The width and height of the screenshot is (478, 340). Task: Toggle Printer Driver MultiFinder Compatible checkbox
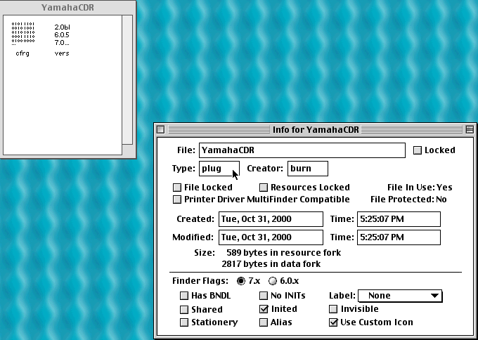[x=177, y=200]
